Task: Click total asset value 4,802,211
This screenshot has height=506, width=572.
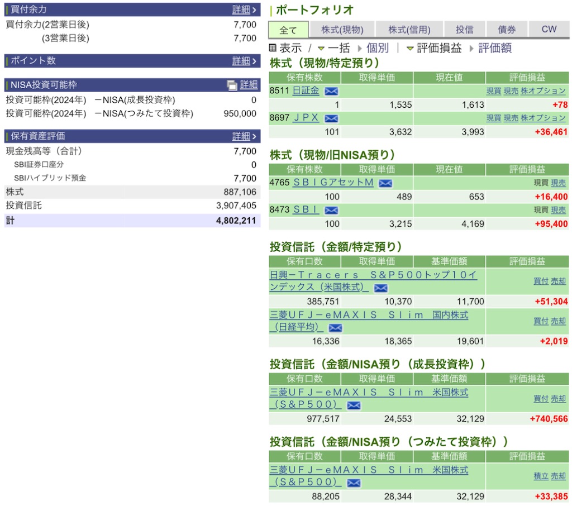Action: tap(236, 221)
